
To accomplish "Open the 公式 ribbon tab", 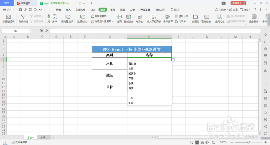I will point(93,10).
